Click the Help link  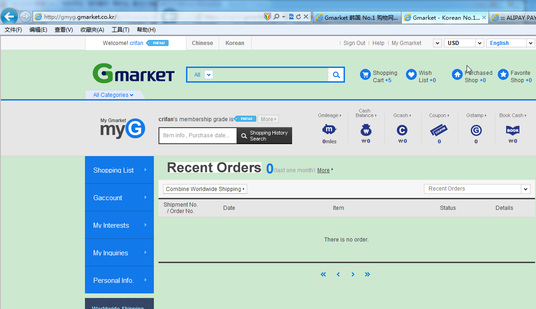point(378,43)
